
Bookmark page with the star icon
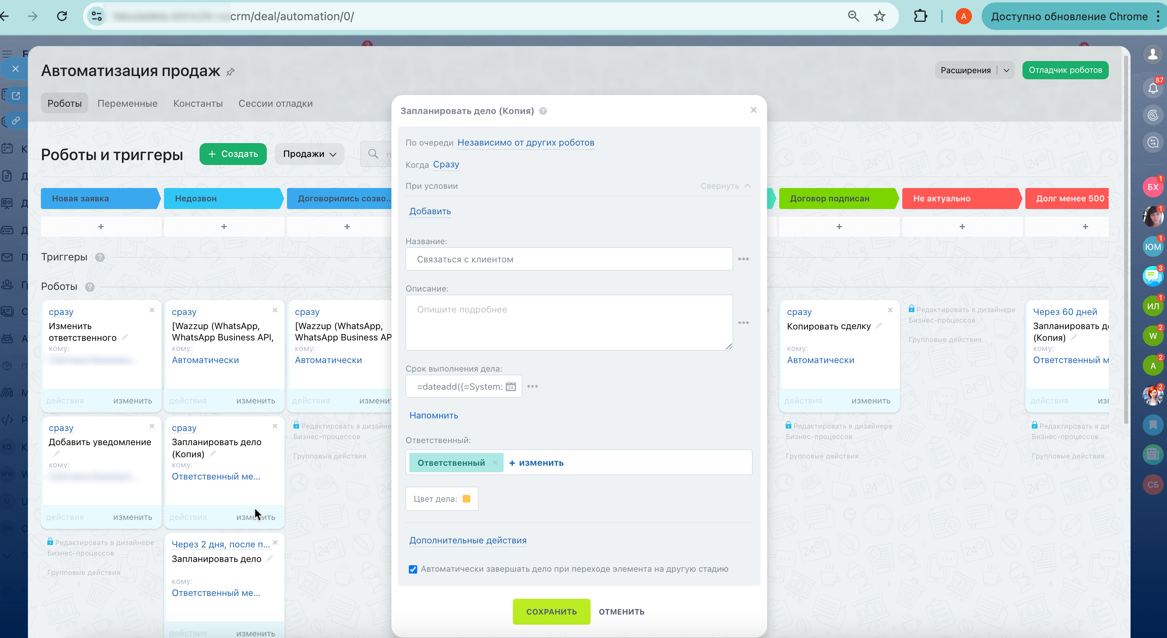click(x=879, y=16)
